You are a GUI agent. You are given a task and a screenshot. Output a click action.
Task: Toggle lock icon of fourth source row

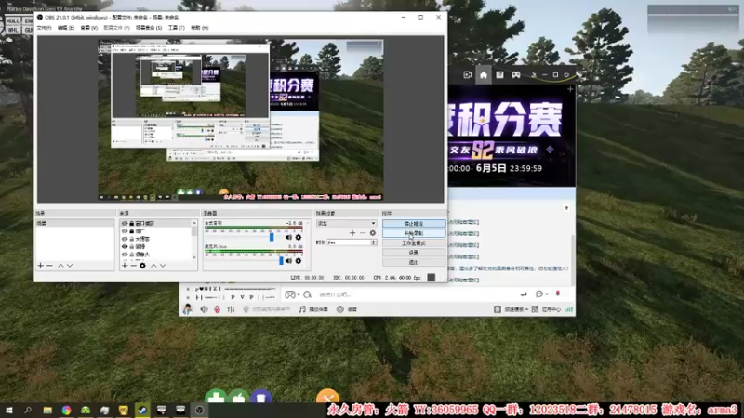point(131,246)
